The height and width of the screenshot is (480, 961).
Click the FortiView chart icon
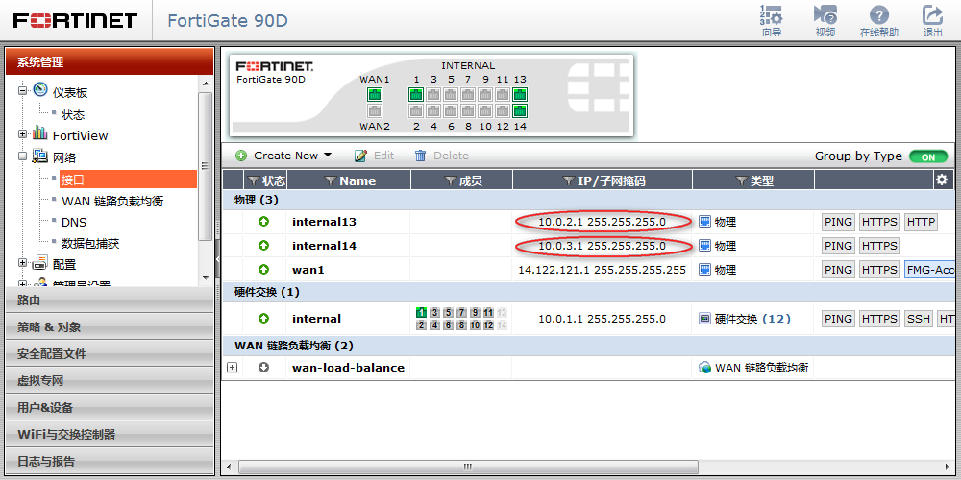click(39, 132)
